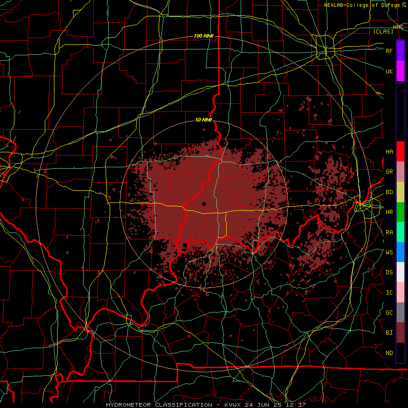Screen dimensions: 408x408
Task: Click the HYDROMETEOR CLASSIFICATION title text
Action: click(x=159, y=405)
